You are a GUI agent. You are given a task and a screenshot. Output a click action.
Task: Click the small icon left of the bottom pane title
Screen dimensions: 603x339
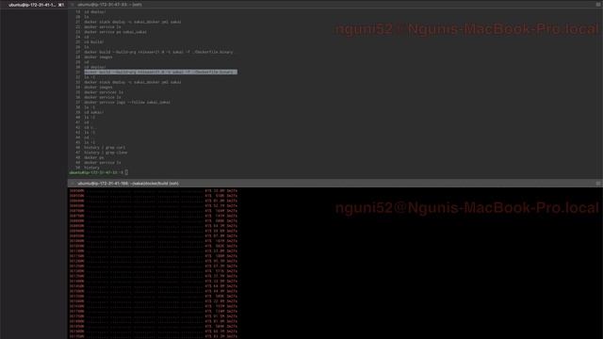click(73, 184)
